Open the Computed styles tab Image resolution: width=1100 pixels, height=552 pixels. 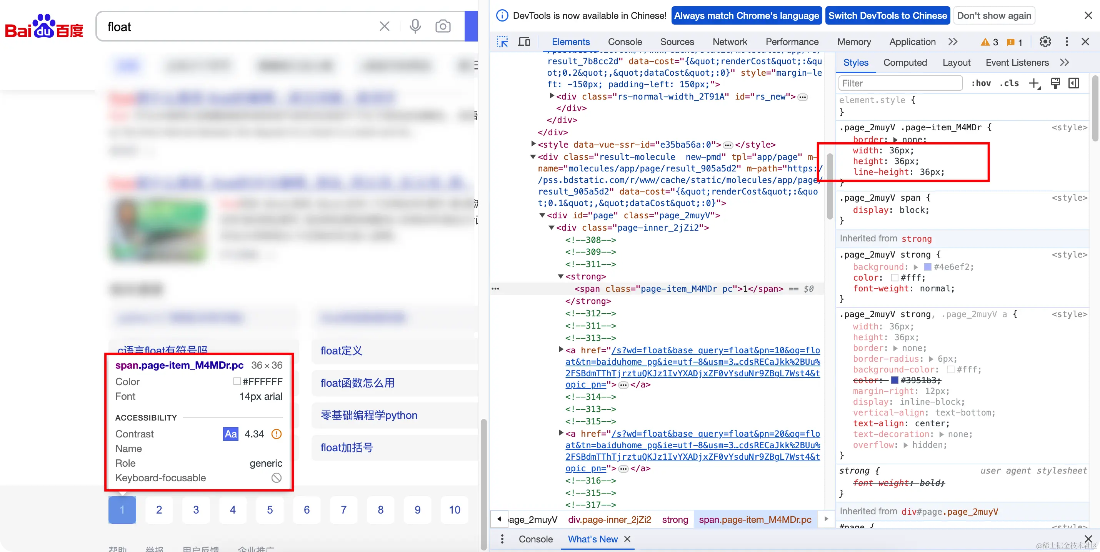pyautogui.click(x=905, y=63)
